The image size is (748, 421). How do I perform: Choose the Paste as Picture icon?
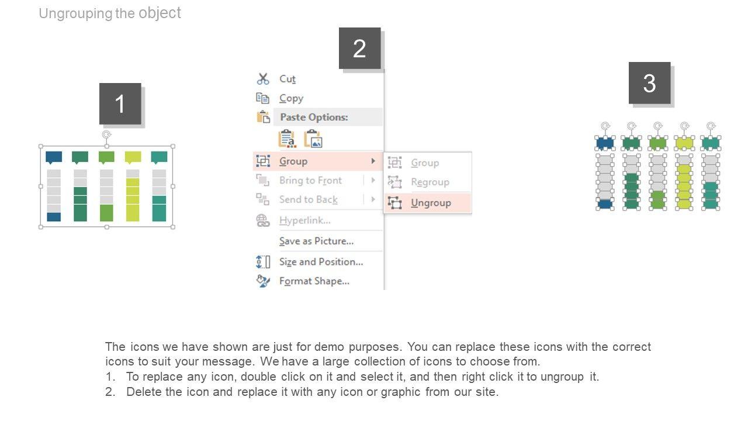click(313, 139)
